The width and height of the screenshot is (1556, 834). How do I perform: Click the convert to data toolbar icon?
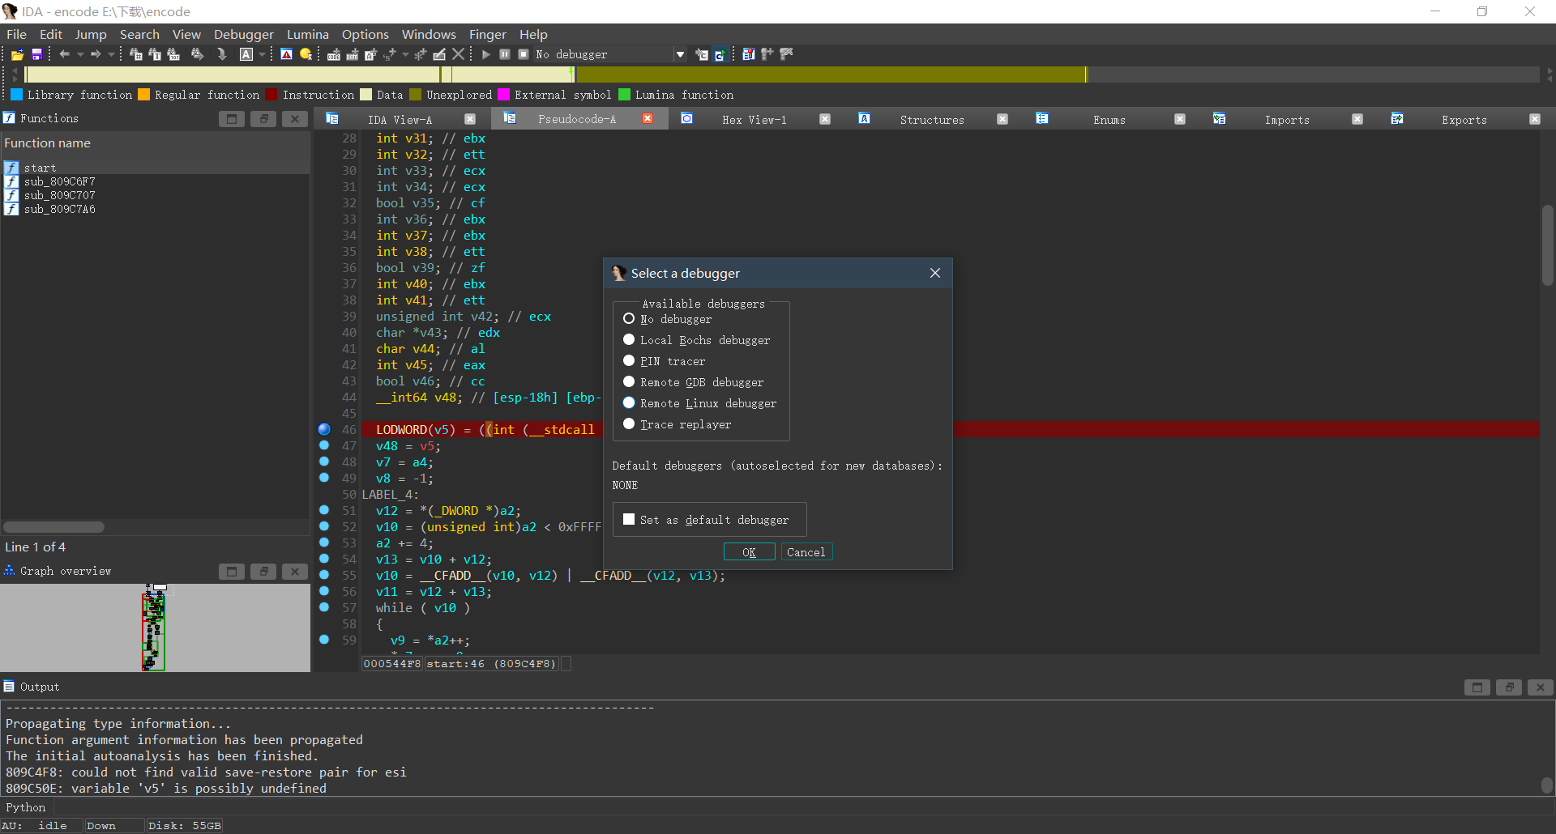click(x=352, y=54)
